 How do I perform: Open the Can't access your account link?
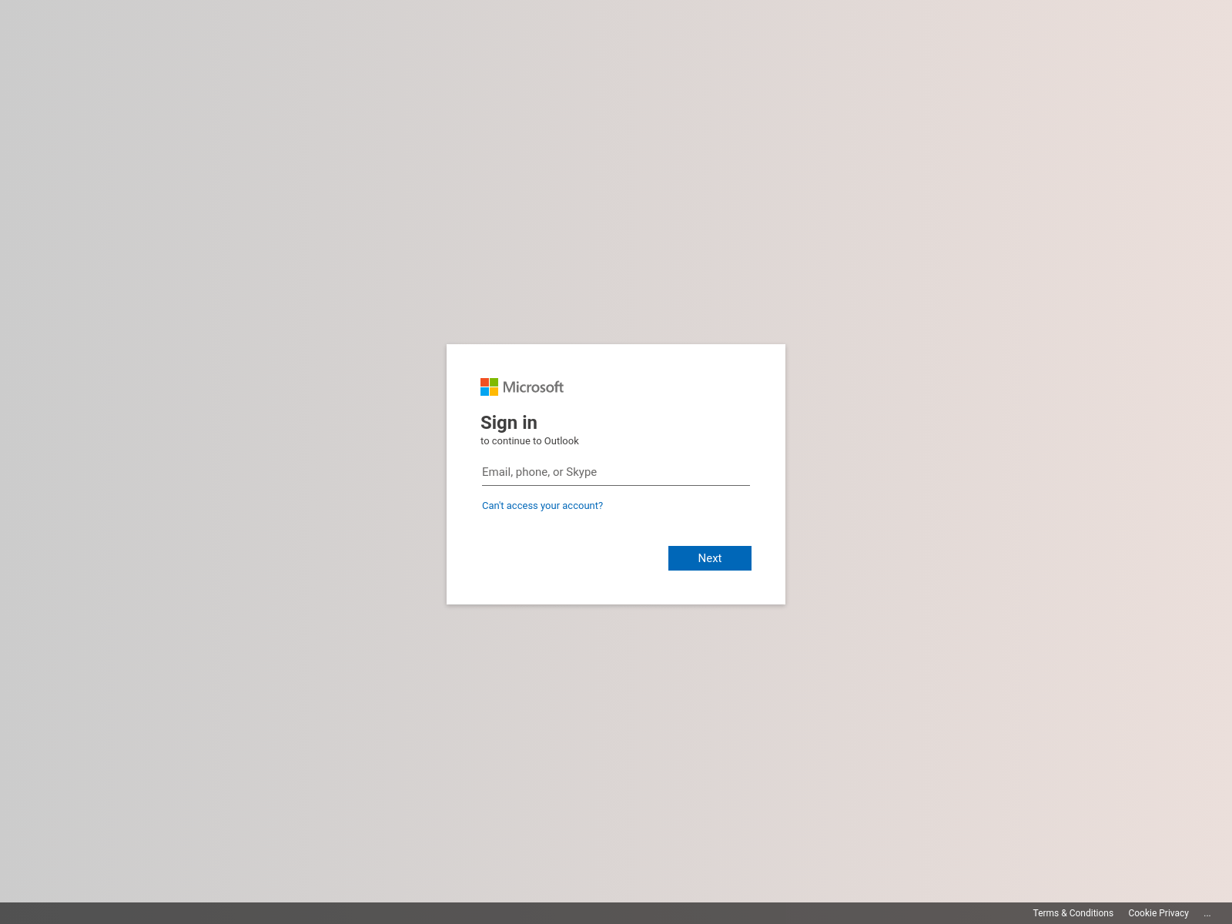[542, 506]
